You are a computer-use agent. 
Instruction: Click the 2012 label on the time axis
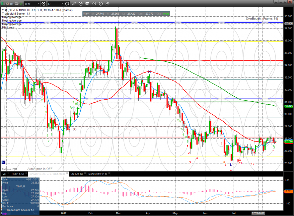pos(64,213)
